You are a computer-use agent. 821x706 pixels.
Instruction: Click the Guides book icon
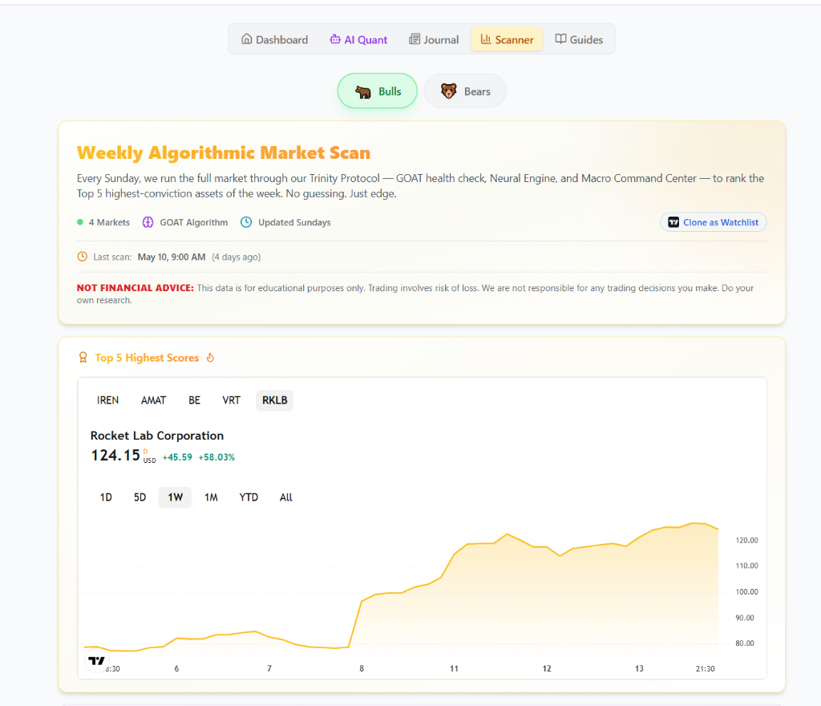coord(560,39)
